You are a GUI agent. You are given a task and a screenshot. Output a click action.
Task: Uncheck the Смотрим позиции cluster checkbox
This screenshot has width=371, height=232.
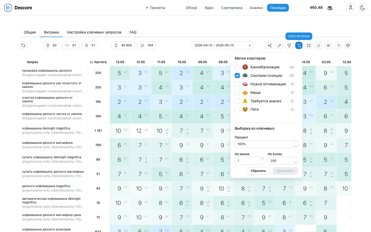tap(237, 76)
